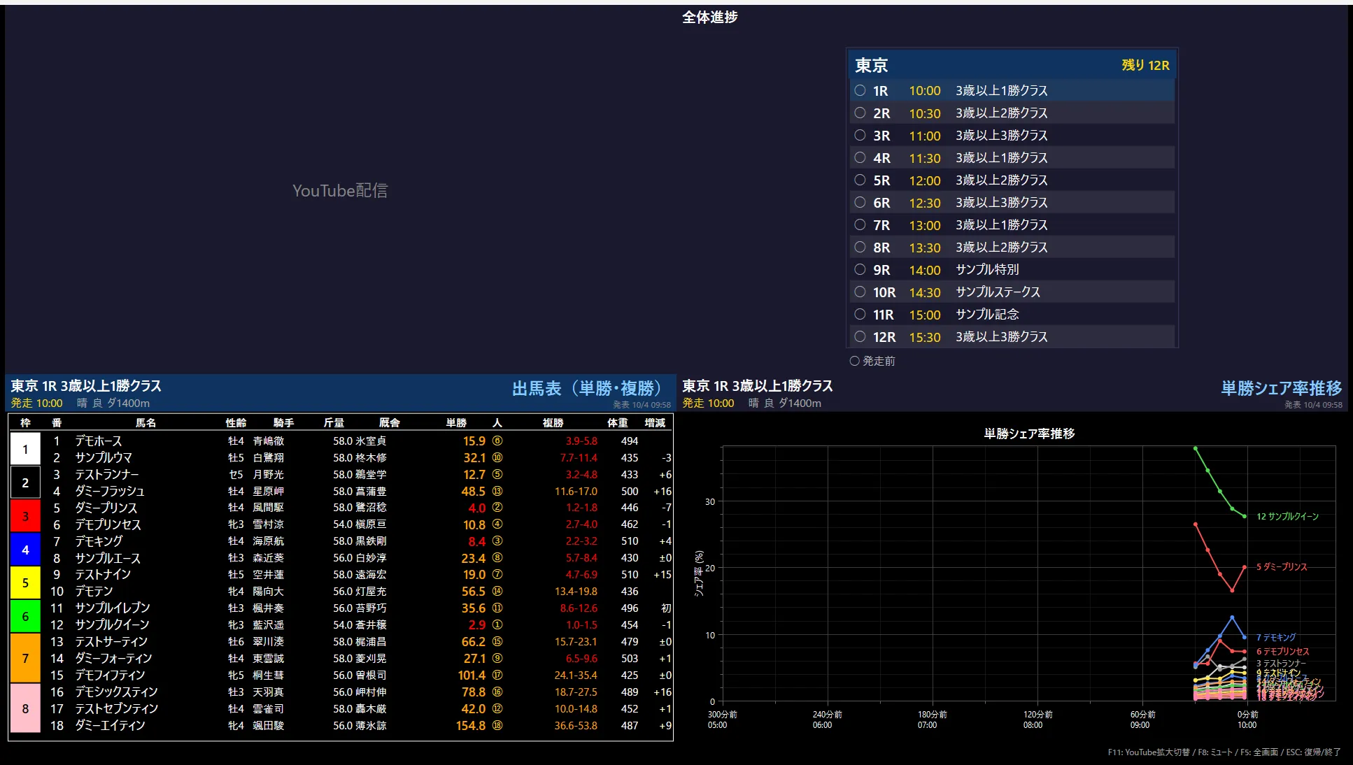Select horse ダミーエイティン row

click(357, 725)
